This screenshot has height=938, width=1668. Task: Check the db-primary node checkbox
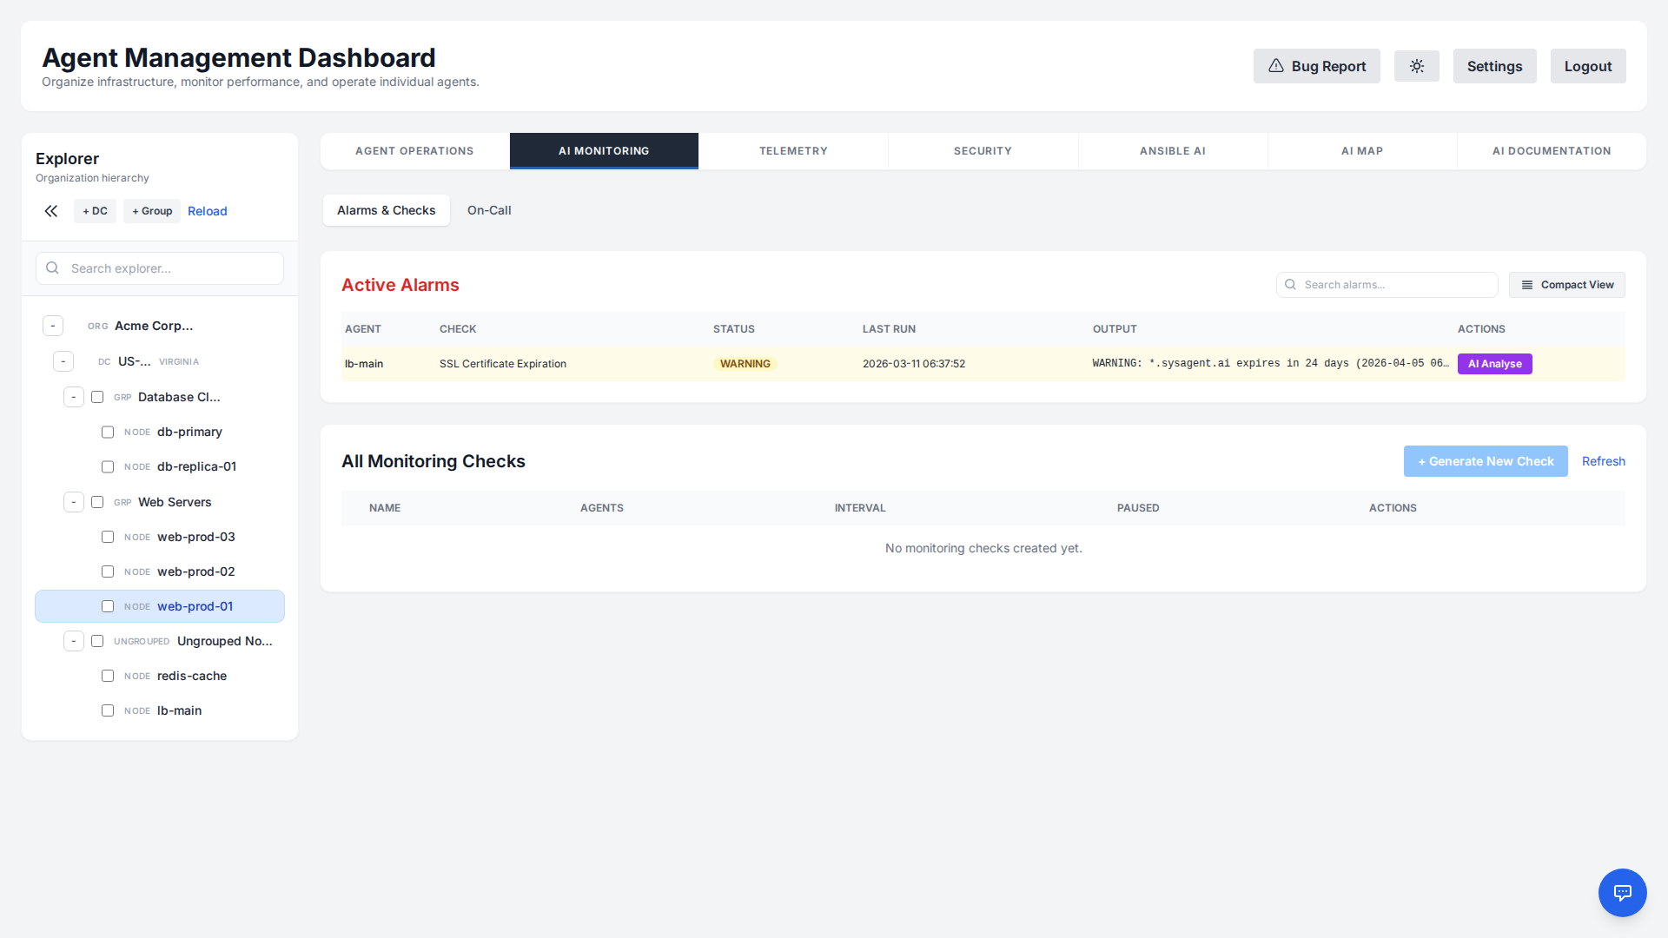[108, 432]
